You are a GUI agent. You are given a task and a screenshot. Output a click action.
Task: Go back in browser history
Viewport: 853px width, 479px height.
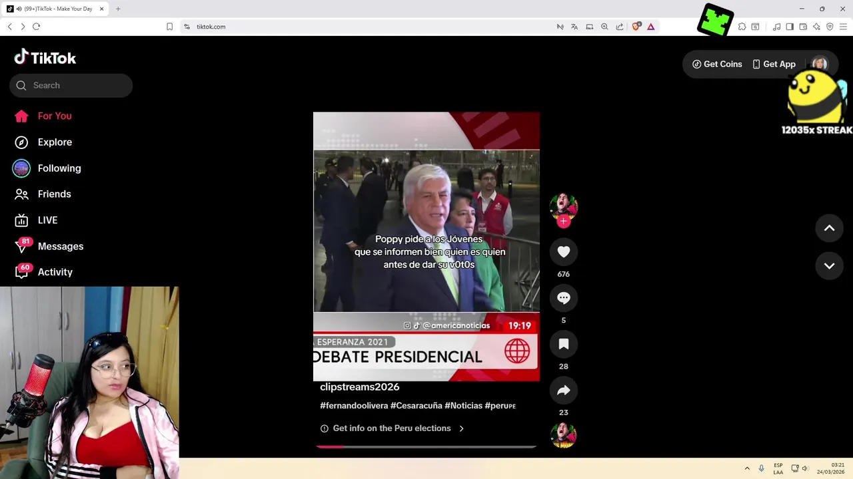click(x=9, y=27)
